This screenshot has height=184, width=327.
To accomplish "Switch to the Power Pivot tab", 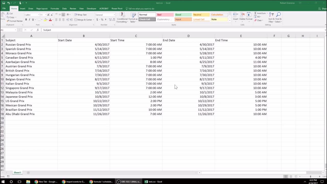I will [117, 9].
